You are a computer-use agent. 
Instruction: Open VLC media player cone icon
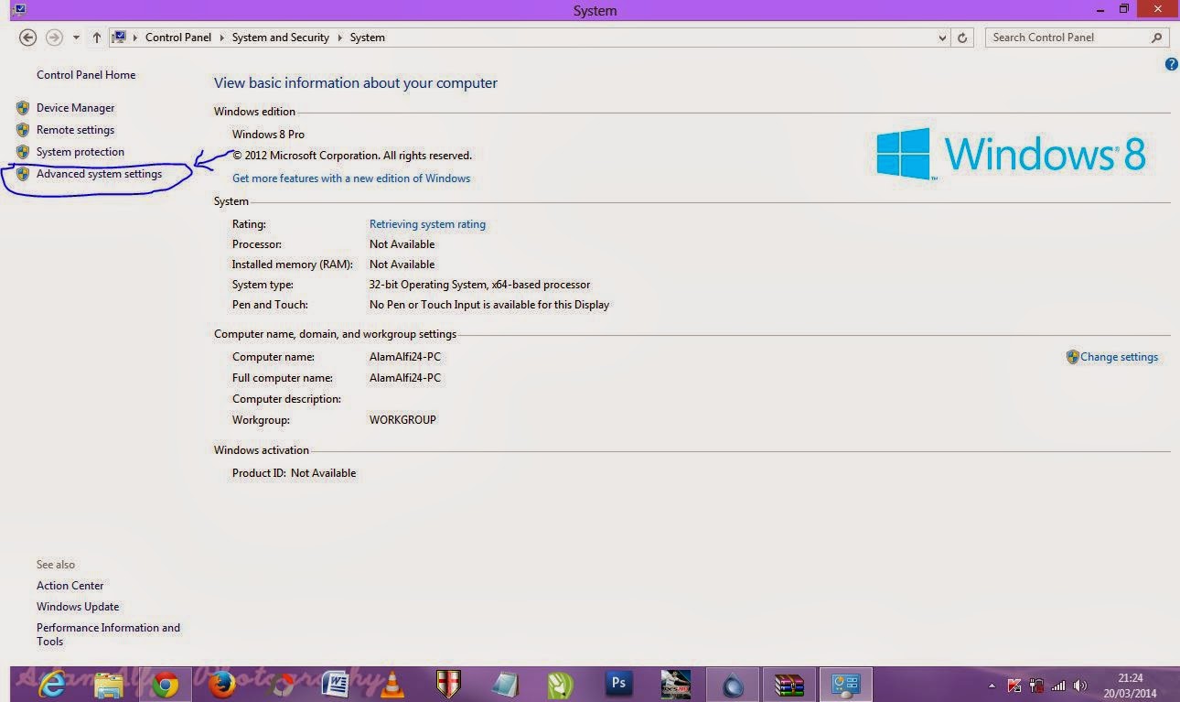[x=392, y=685]
